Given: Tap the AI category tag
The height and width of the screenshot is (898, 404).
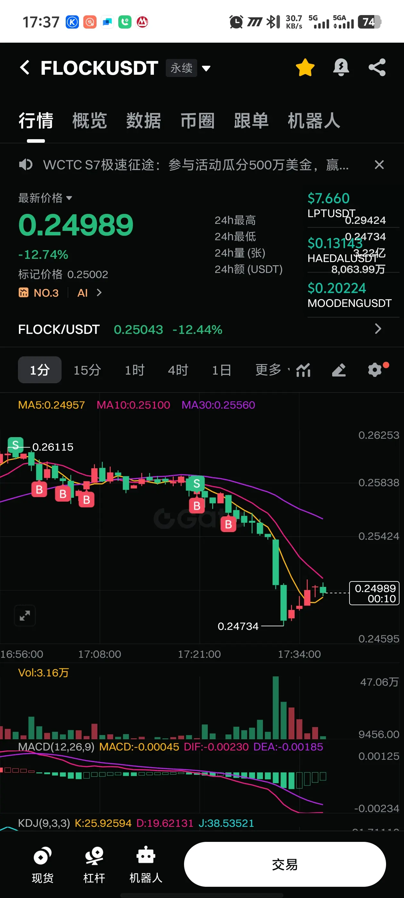Looking at the screenshot, I should coord(83,293).
